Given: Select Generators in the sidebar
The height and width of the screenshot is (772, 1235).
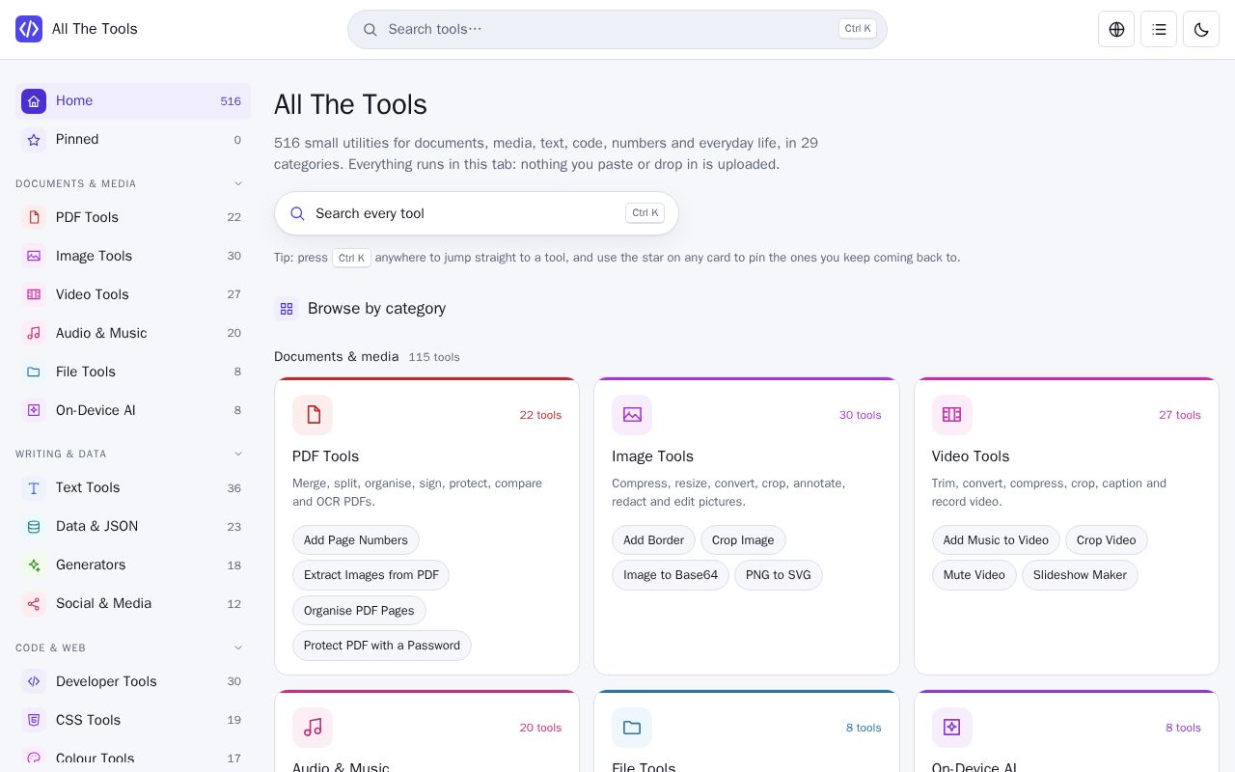Looking at the screenshot, I should click(x=133, y=565).
